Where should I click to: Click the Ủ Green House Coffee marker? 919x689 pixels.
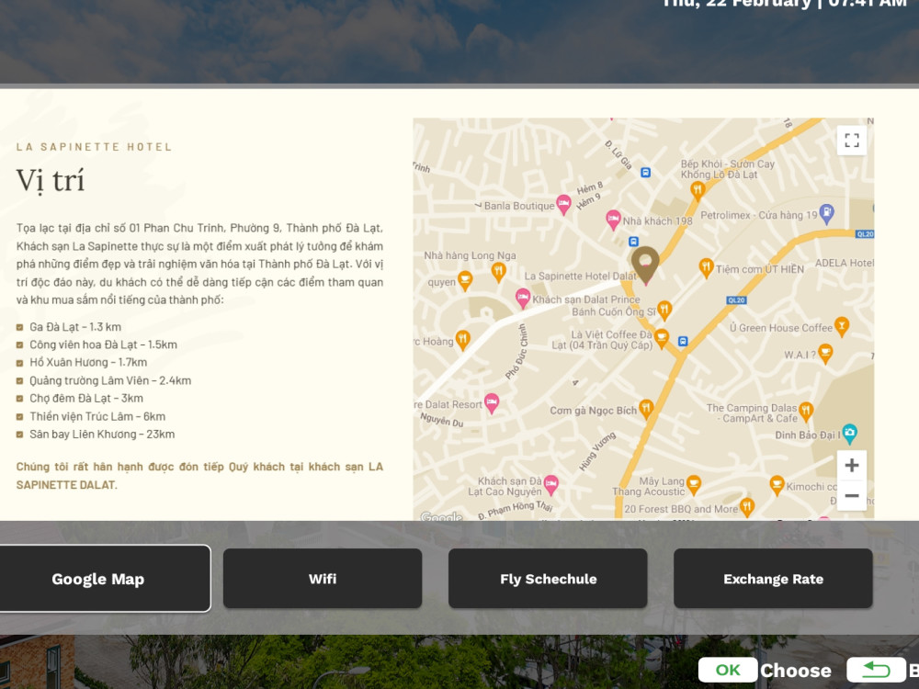tap(842, 326)
